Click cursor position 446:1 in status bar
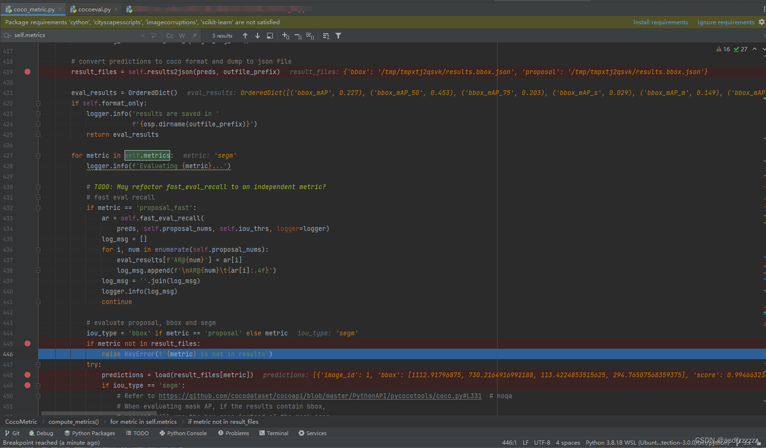The image size is (766, 448). (x=509, y=443)
